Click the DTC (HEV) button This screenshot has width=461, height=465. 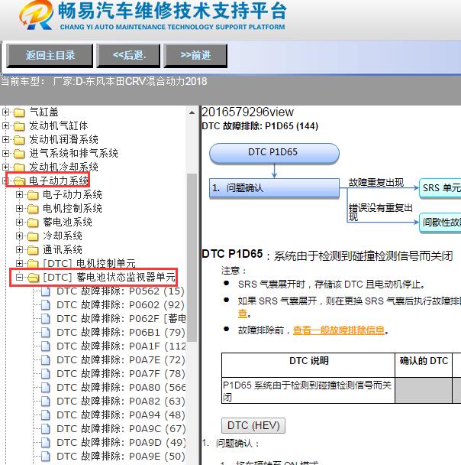click(253, 425)
